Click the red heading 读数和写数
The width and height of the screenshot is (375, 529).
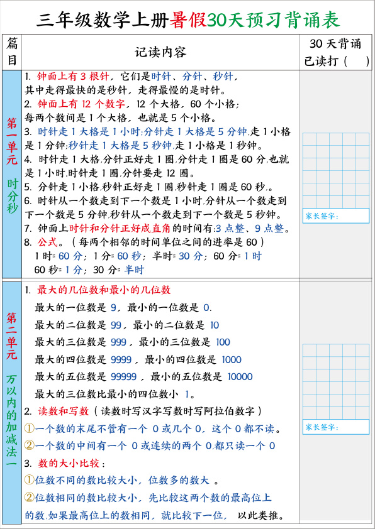coord(63,412)
